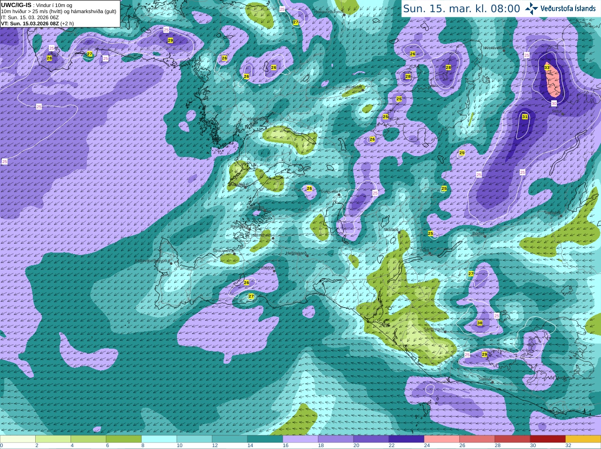This screenshot has height=449, width=601.
Task: Pick the teal 12–14 scale swatch
Action: pyautogui.click(x=230, y=439)
